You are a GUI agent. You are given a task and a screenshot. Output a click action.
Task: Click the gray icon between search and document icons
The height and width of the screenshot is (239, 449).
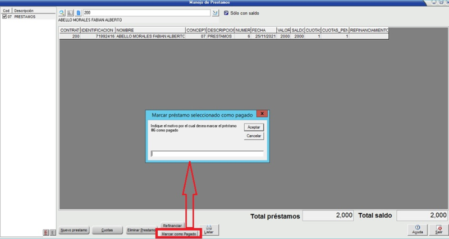(70, 12)
